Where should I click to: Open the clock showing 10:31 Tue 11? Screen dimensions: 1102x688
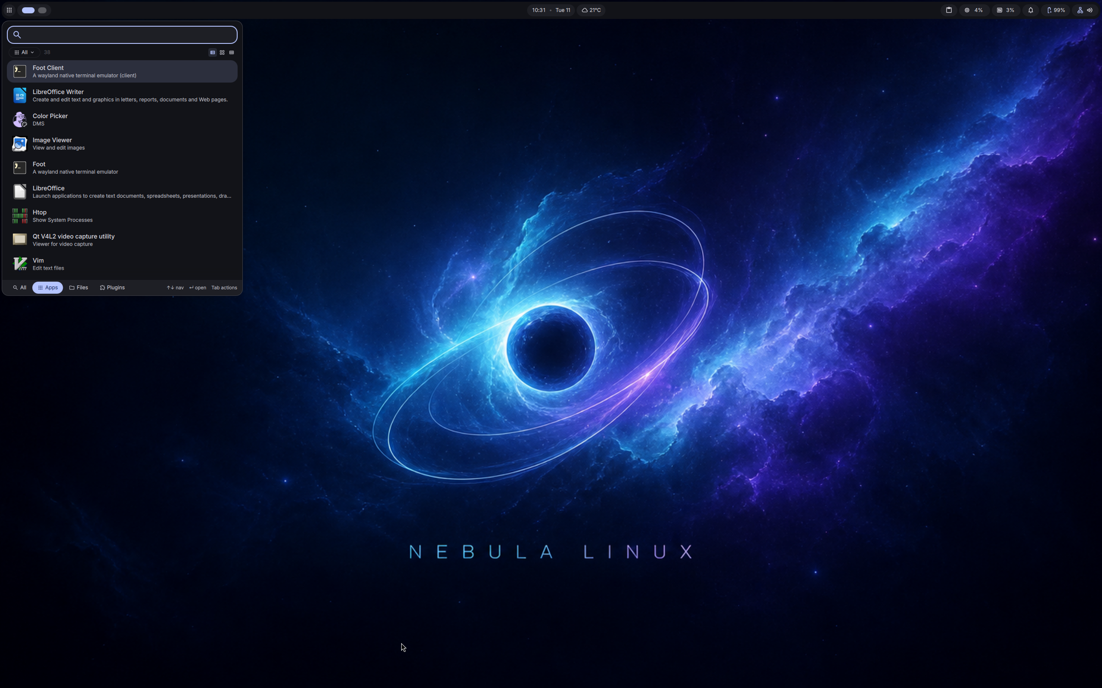(551, 10)
